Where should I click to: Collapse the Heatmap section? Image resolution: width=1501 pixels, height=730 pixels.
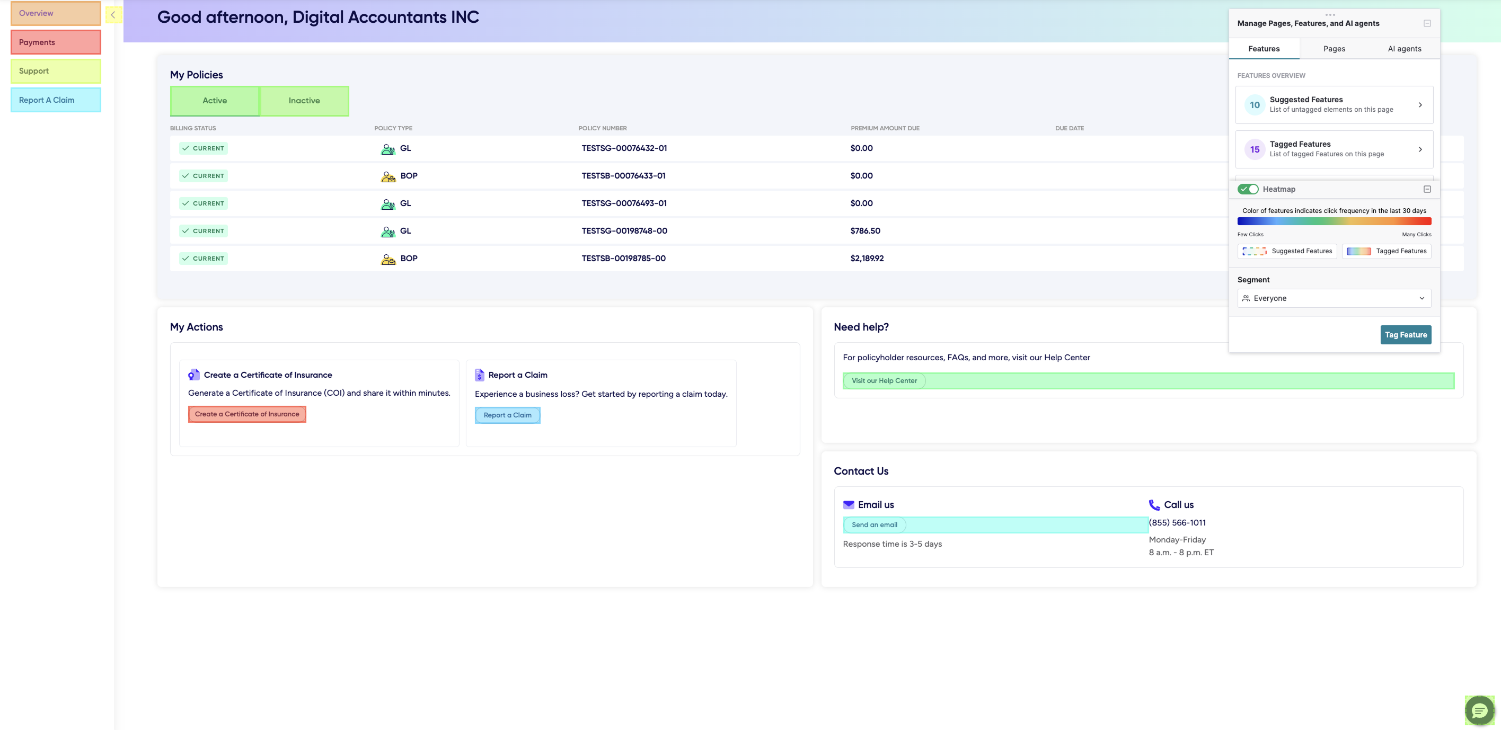[1427, 189]
